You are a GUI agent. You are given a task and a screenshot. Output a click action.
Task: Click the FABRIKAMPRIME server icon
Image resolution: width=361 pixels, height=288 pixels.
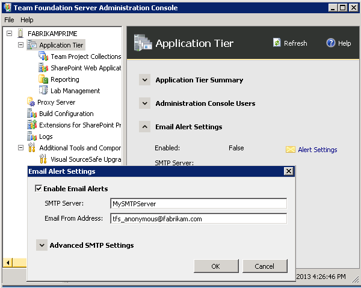click(20, 33)
